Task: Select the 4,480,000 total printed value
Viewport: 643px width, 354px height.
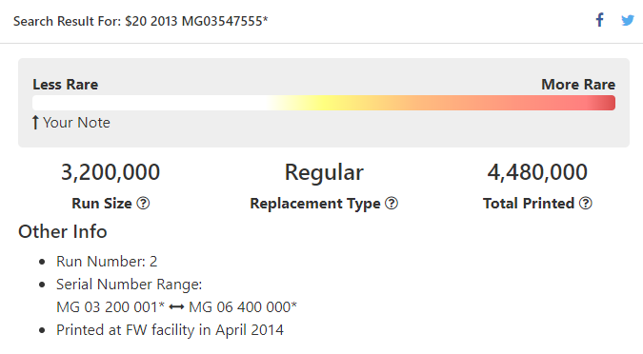Action: (537, 172)
